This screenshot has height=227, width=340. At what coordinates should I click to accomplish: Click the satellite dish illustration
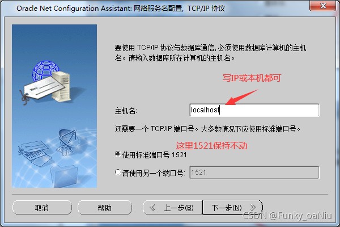[x=66, y=141]
